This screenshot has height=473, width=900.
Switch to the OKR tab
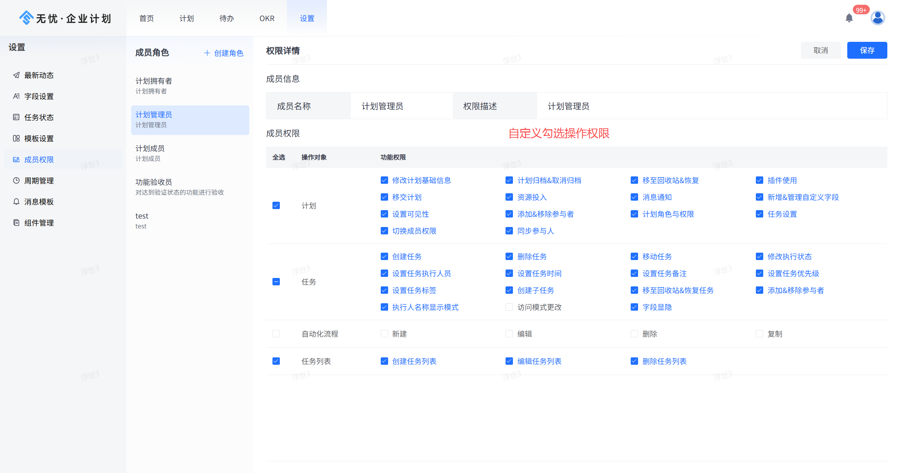pyautogui.click(x=267, y=18)
